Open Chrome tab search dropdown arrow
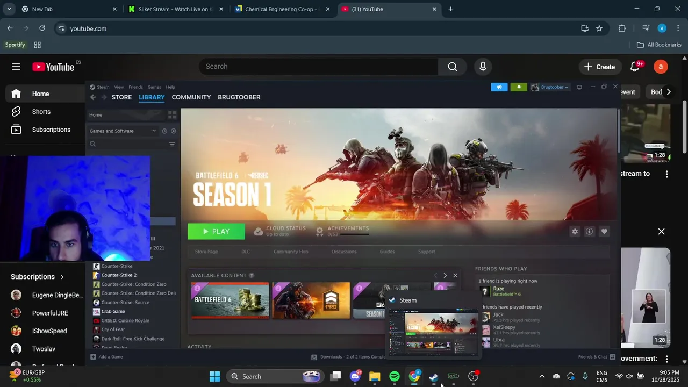Viewport: 688px width, 387px height. 9,9
